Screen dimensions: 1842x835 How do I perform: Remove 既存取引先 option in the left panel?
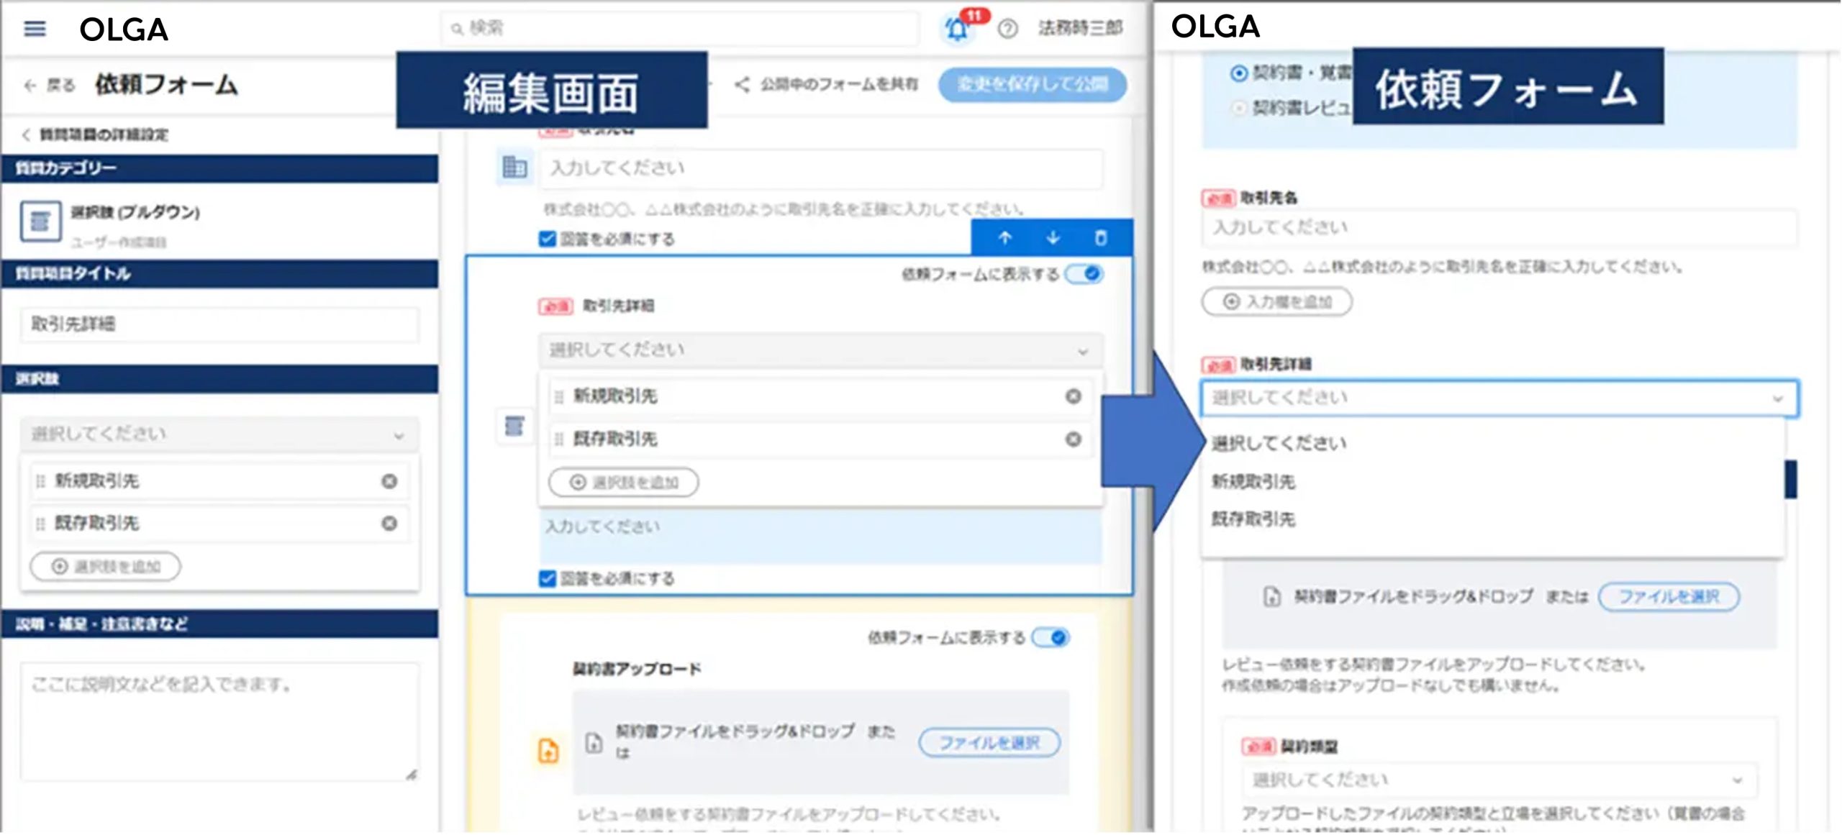pyautogui.click(x=389, y=524)
